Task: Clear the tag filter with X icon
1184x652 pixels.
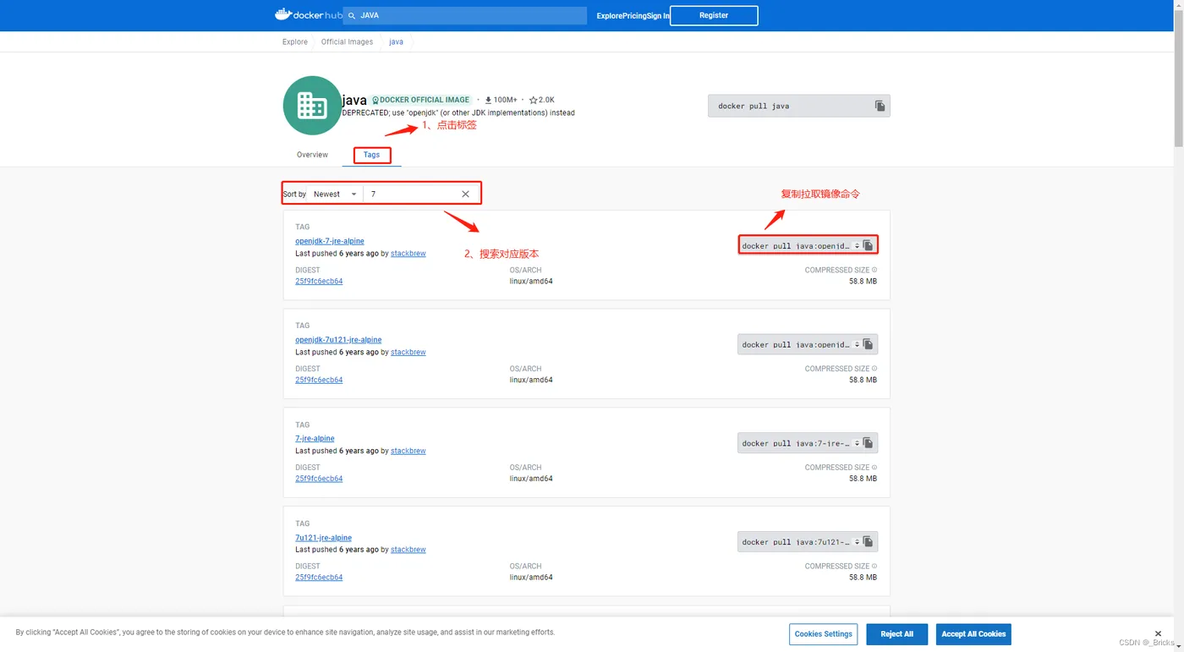Action: (465, 194)
